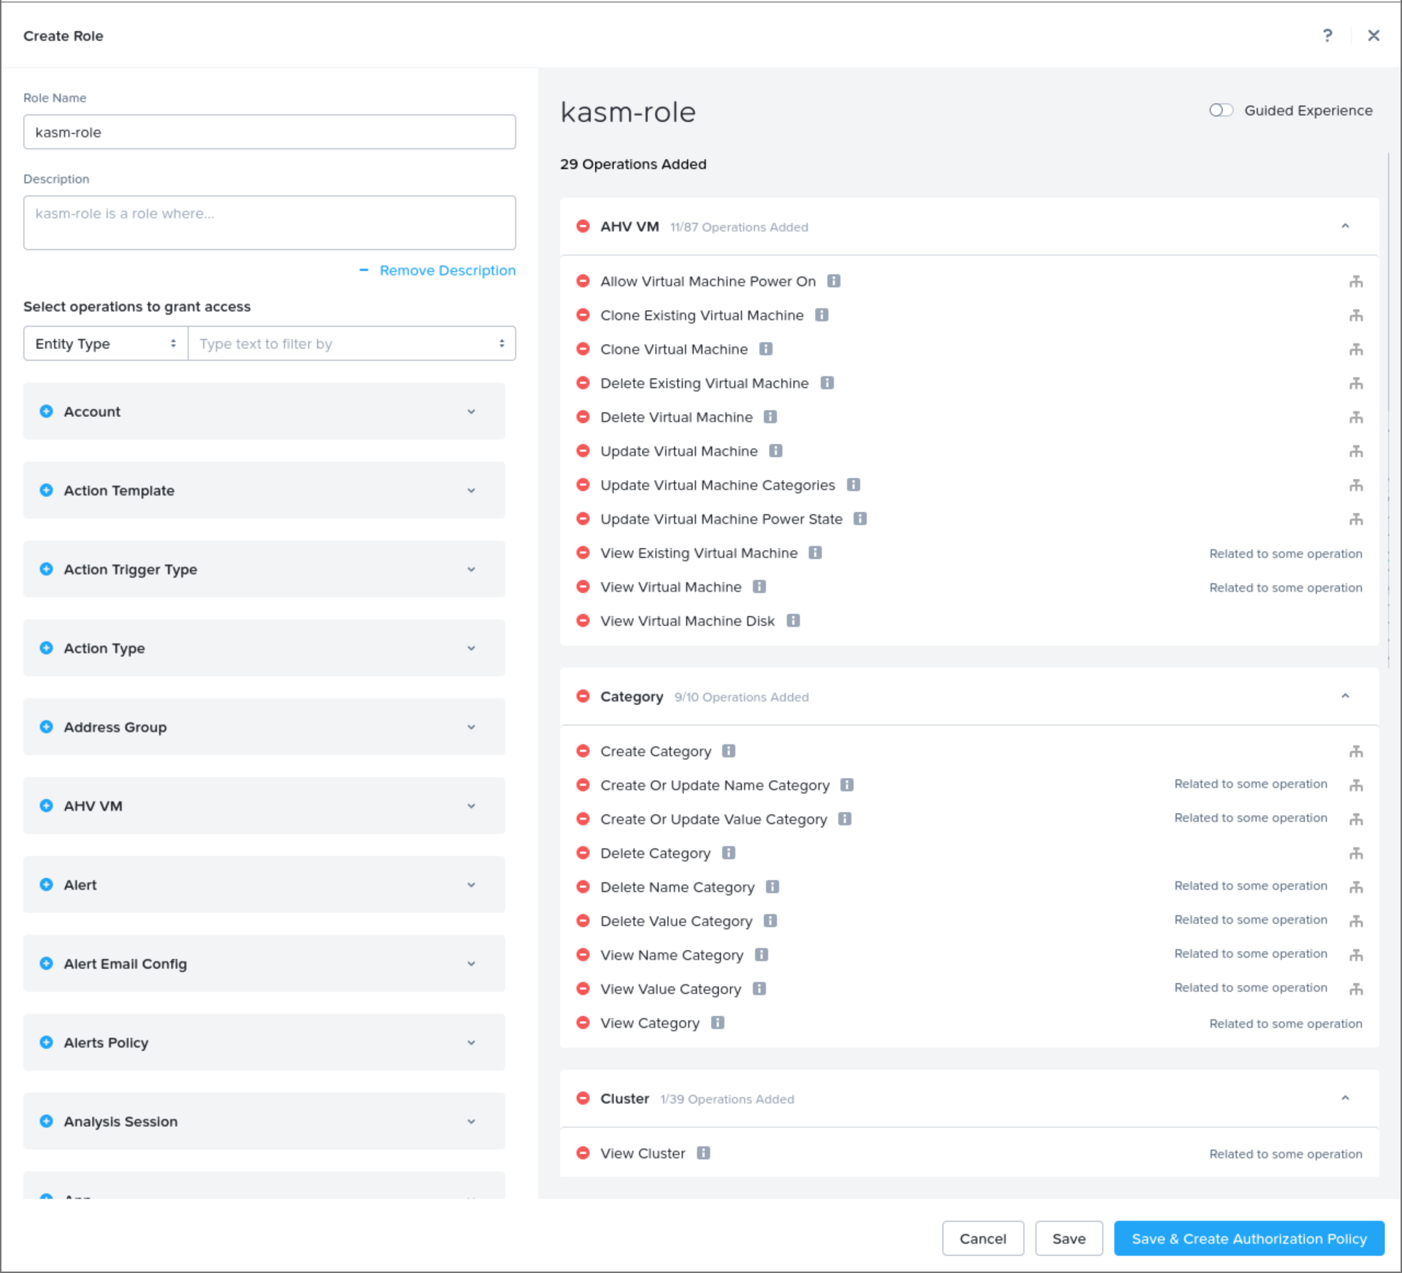
Task: Click Save & Create Authorization Policy
Action: (x=1248, y=1239)
